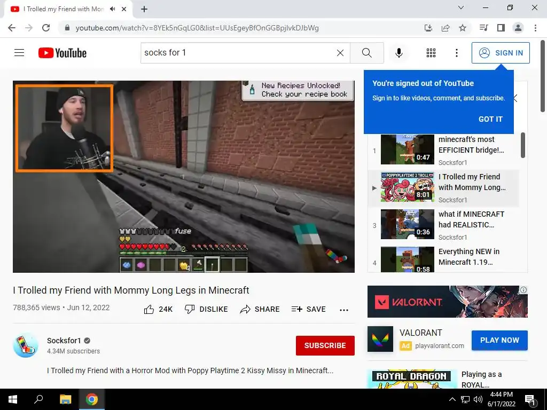Show hidden system tray icons
The height and width of the screenshot is (410, 547).
(x=452, y=399)
